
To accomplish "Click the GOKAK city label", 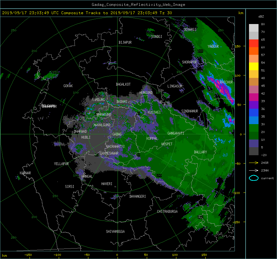I will pos(68,86).
